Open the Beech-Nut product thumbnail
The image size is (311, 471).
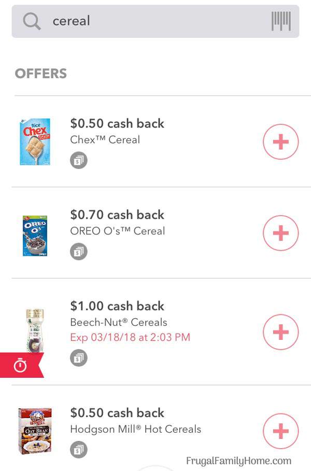tap(35, 331)
